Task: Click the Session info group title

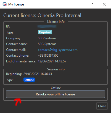Action: point(56,69)
